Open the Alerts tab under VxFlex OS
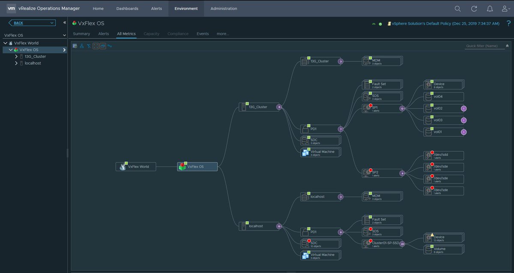 pos(104,34)
